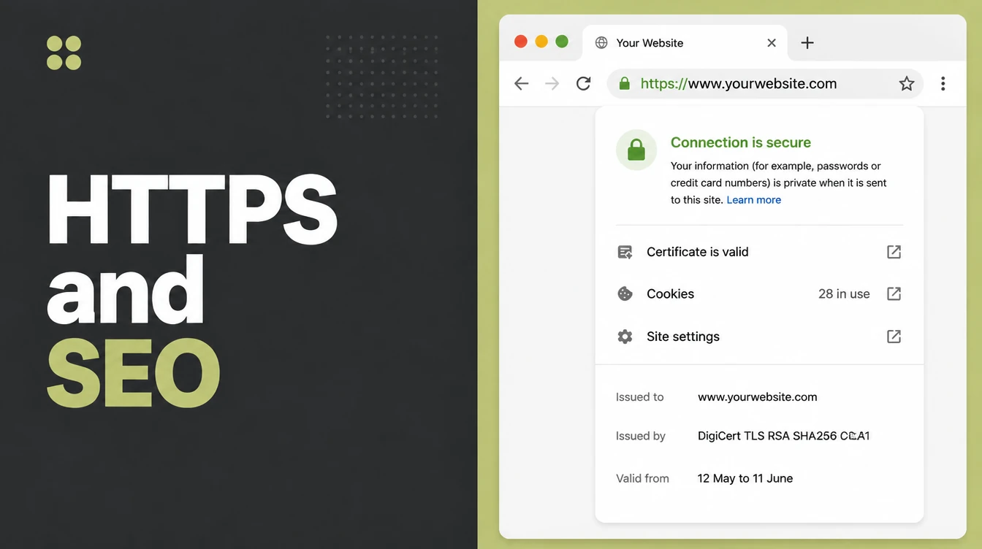Click the Learn more link

click(x=753, y=200)
